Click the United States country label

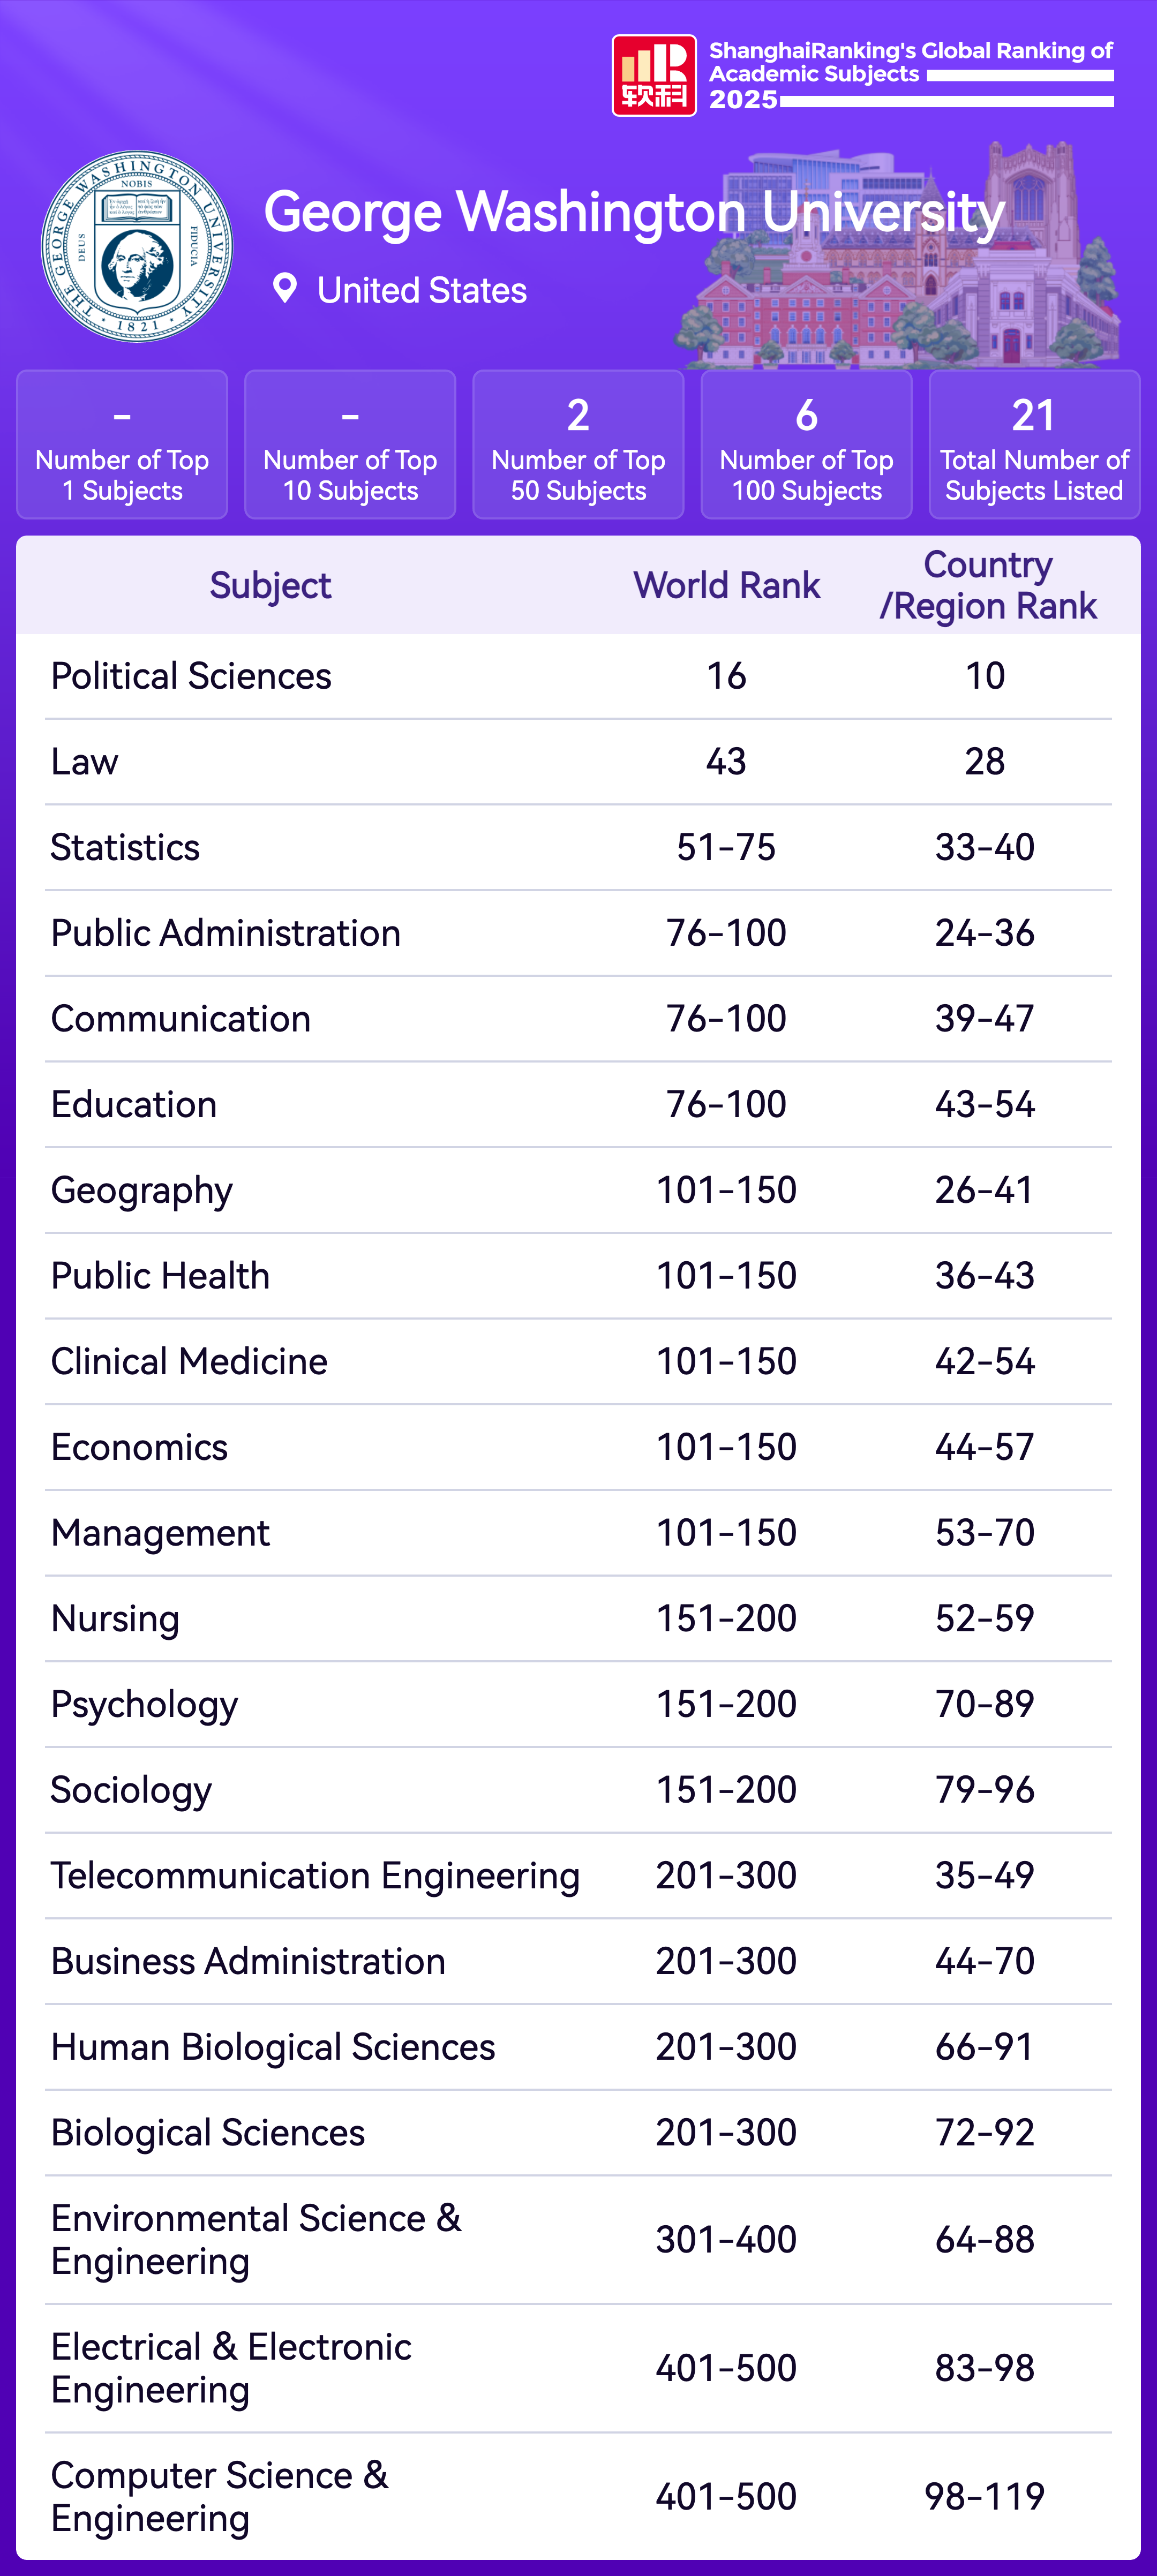[421, 291]
